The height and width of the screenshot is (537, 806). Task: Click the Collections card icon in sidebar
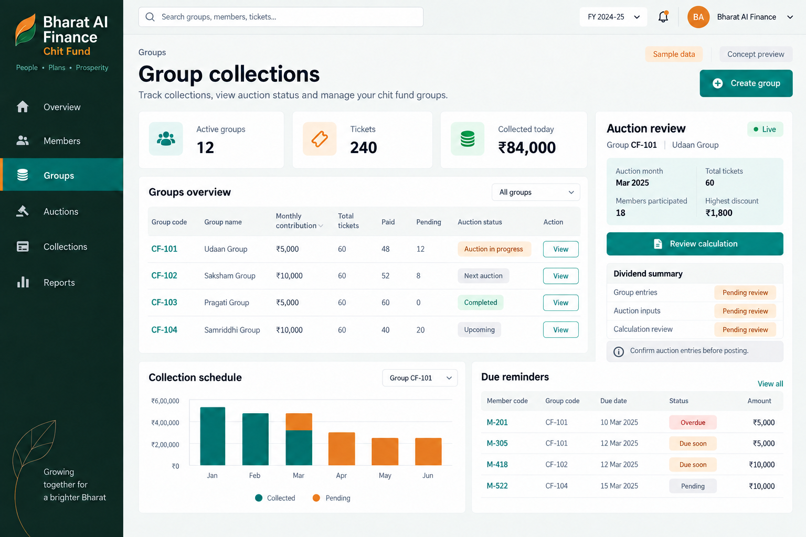click(x=23, y=246)
